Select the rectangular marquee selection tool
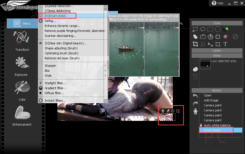The image size is (245, 154). [210, 29]
